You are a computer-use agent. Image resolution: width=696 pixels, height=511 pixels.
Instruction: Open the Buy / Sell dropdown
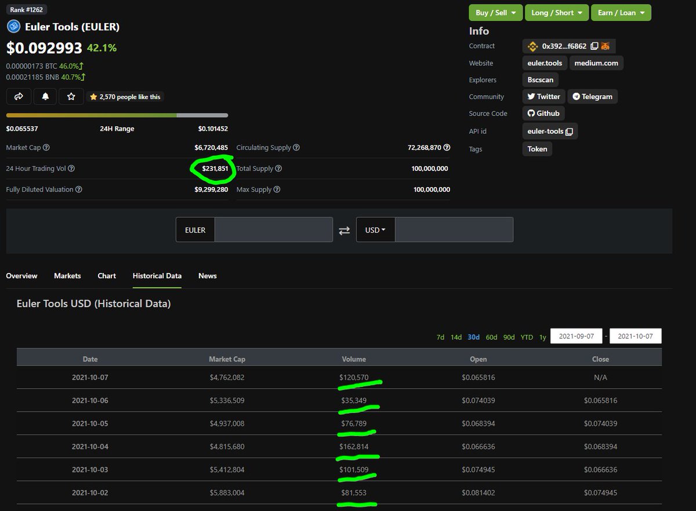pyautogui.click(x=496, y=13)
